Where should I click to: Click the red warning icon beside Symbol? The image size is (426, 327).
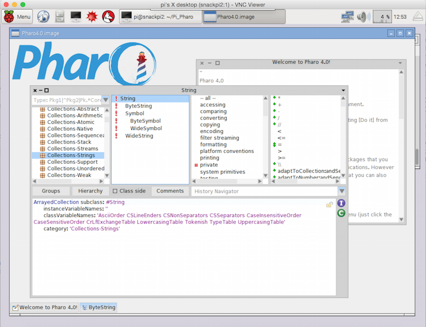[116, 113]
